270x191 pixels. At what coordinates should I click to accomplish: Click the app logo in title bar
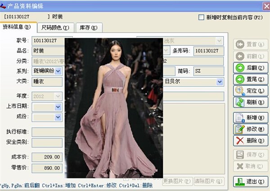(3, 6)
